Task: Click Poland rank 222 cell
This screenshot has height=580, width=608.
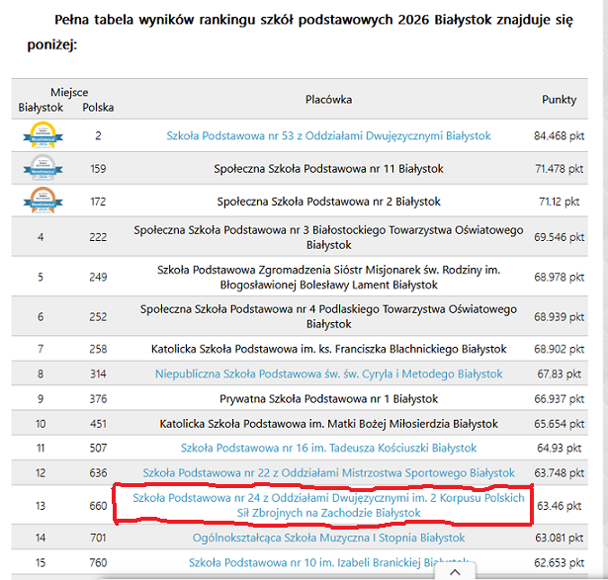Action: pos(98,237)
